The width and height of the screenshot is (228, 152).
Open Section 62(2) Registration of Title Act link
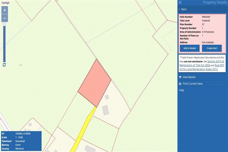coord(202,63)
